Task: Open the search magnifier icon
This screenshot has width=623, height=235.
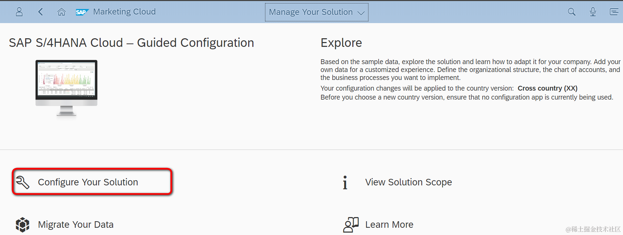Action: 572,12
